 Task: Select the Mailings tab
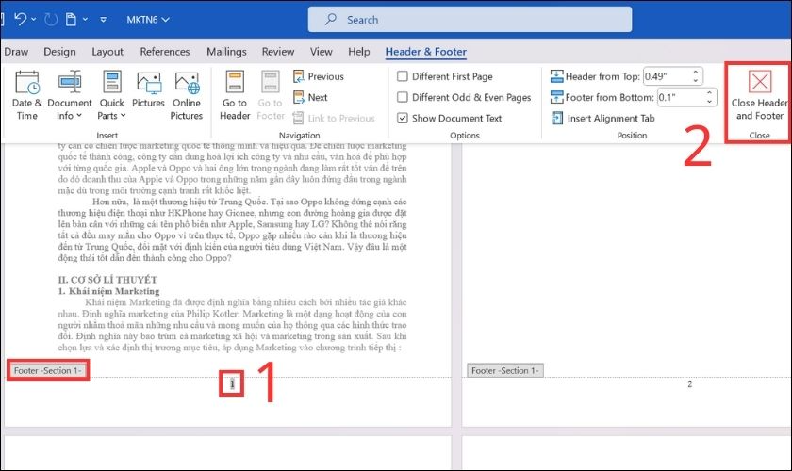coord(226,52)
